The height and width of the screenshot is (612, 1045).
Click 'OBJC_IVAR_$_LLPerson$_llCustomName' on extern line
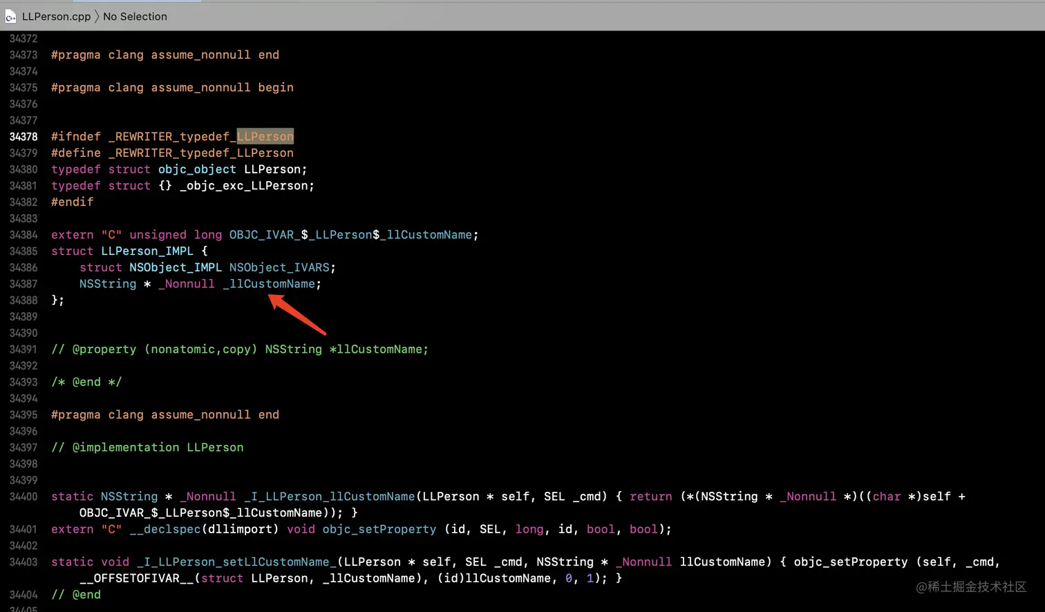point(350,235)
